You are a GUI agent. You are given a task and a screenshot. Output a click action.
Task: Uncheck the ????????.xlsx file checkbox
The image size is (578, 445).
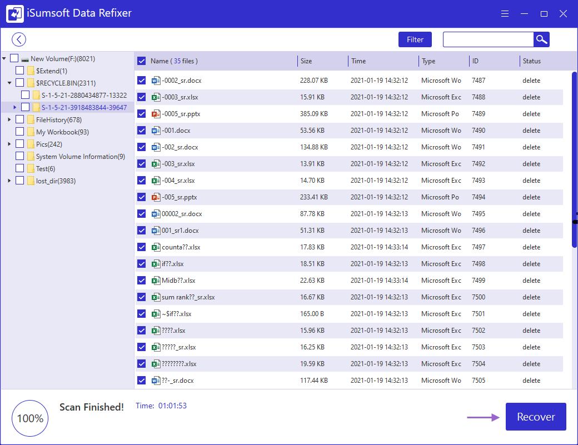pos(142,363)
